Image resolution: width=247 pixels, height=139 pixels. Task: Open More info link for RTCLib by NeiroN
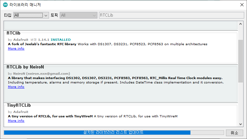16,87
